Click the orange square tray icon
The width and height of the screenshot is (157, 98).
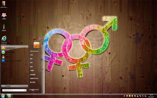[x=130, y=96]
